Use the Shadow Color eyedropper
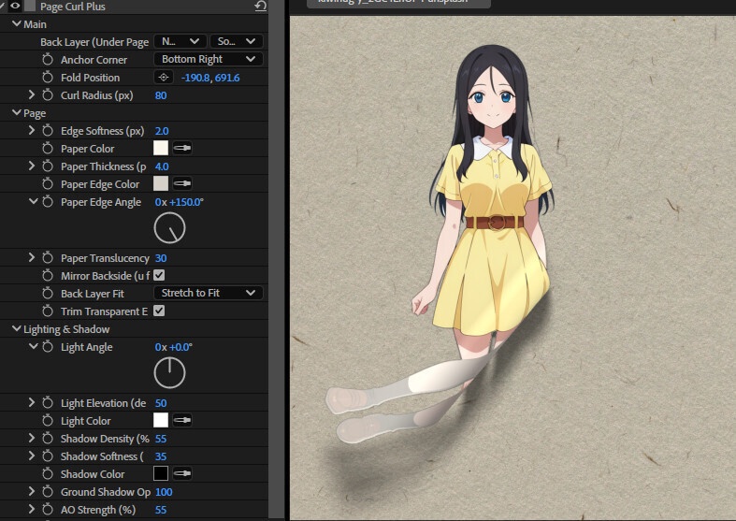 [182, 473]
